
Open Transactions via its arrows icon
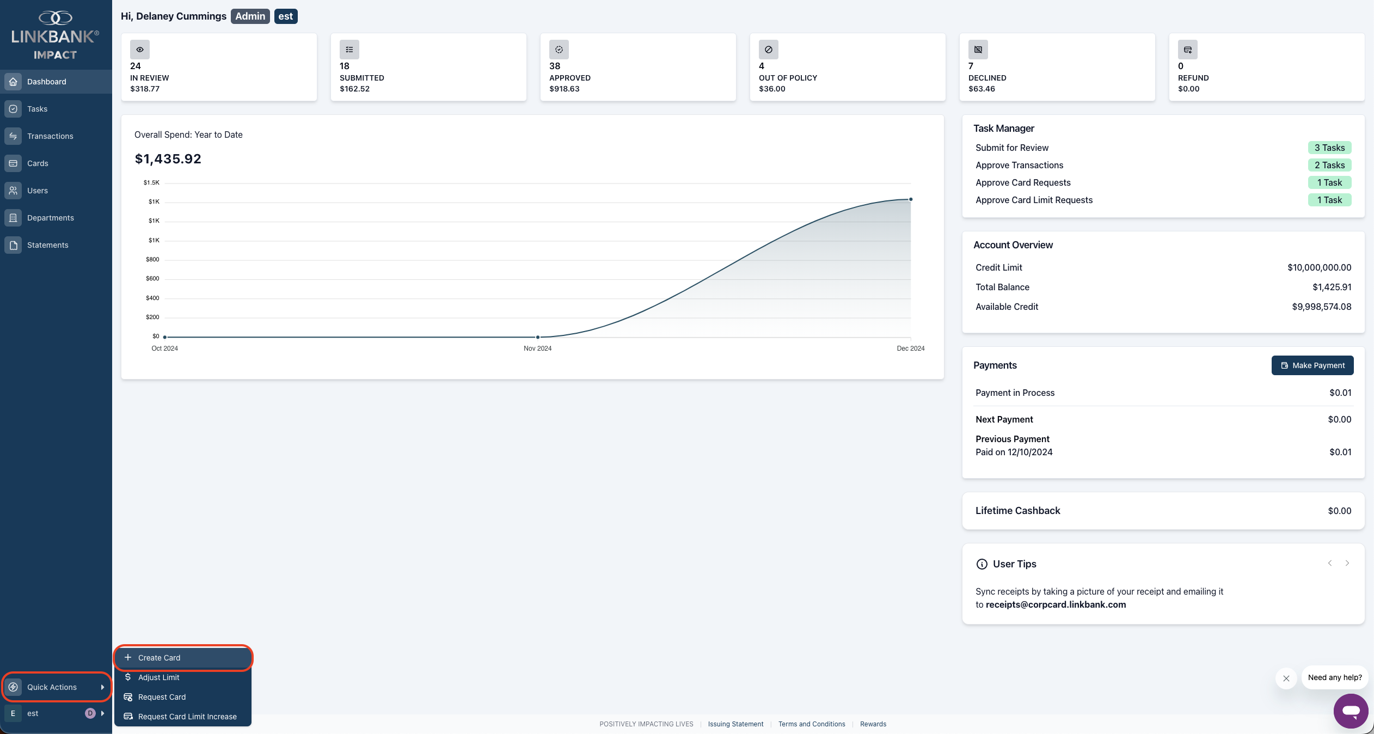[13, 136]
